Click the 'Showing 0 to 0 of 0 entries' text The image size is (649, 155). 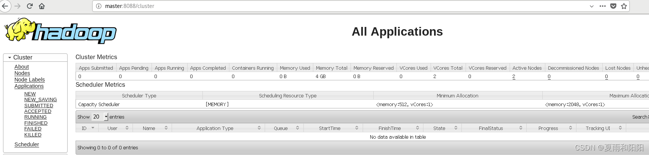[107, 148]
